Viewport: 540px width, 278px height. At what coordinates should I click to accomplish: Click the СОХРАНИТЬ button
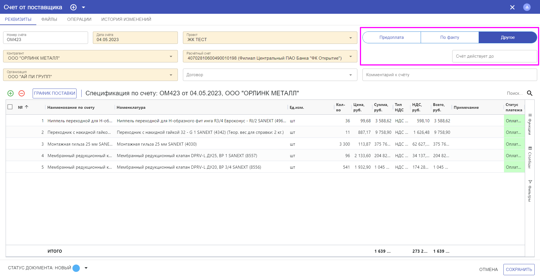click(519, 270)
